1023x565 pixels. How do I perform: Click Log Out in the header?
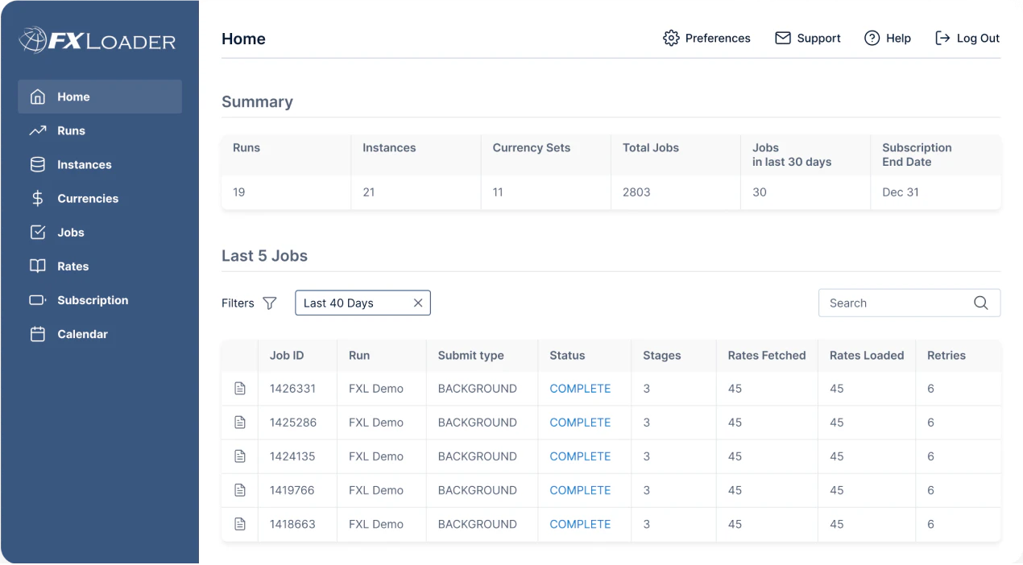point(967,39)
